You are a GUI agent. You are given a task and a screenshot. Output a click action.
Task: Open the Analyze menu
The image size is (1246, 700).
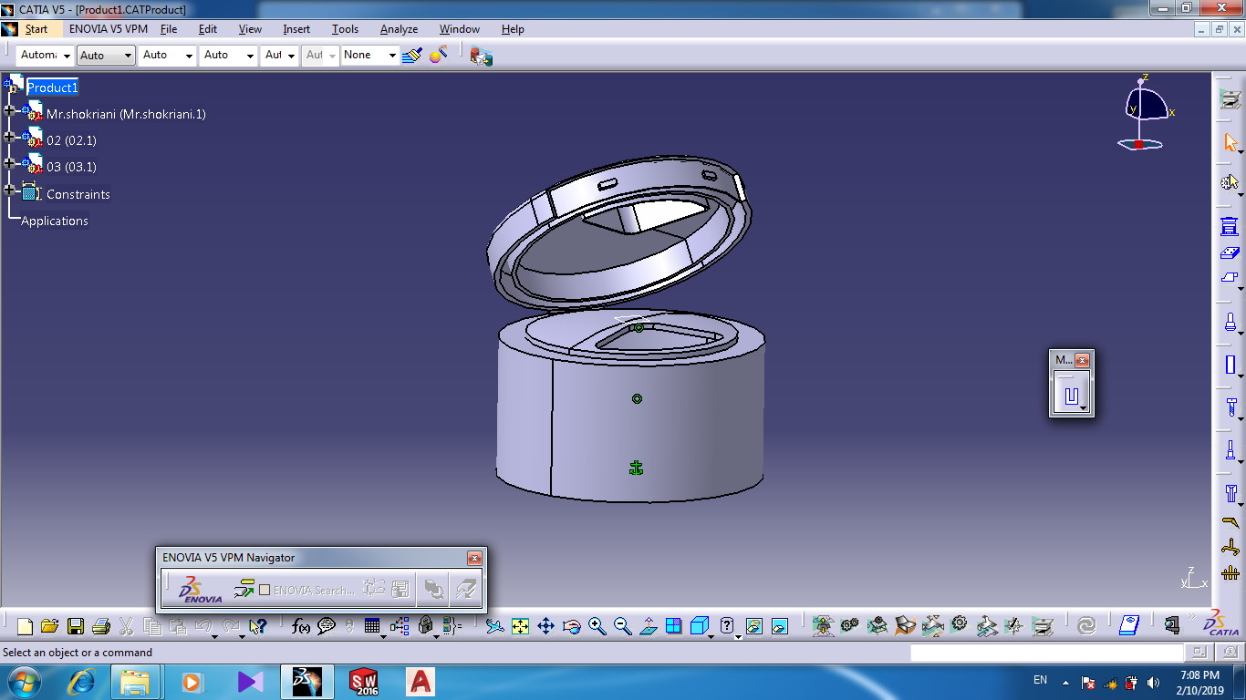(399, 29)
